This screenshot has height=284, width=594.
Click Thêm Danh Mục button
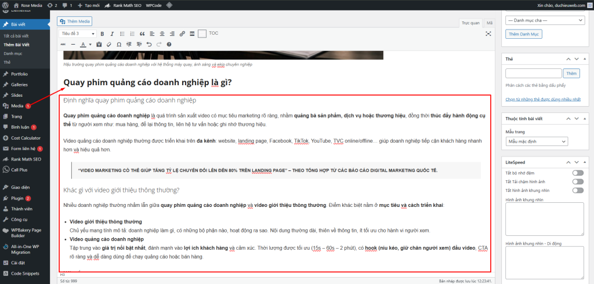click(x=524, y=34)
